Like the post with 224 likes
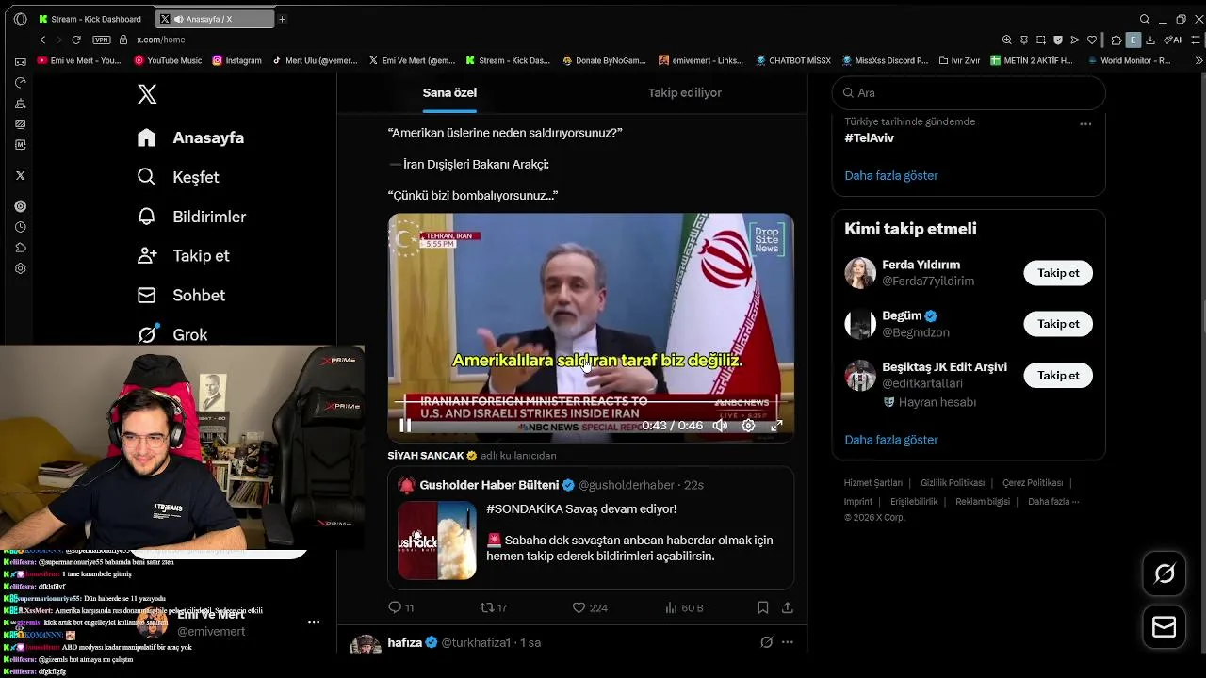This screenshot has height=678, width=1206. click(590, 608)
